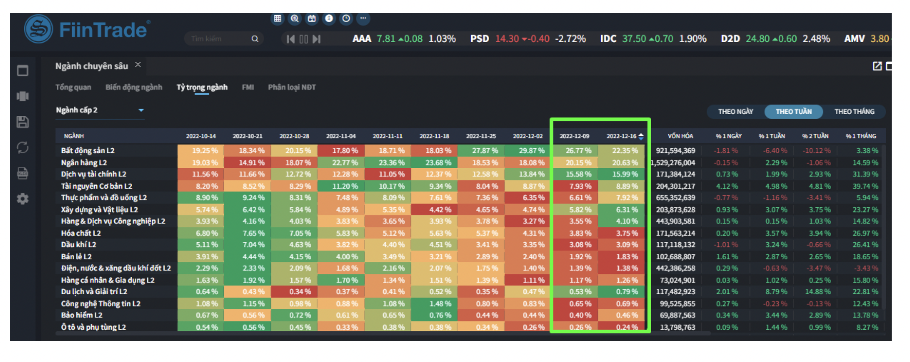Screen dimensions: 910x362
Task: Pause the stock ticker playback
Action: coord(304,39)
